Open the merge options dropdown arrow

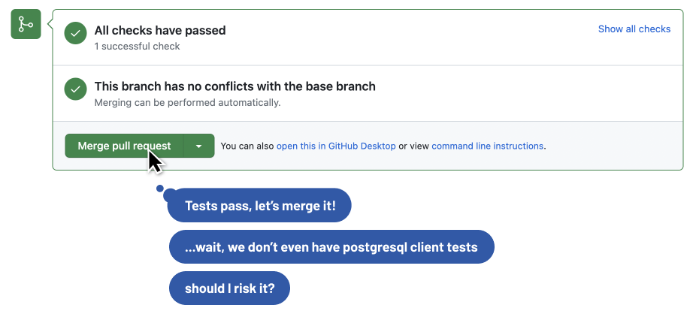[x=199, y=146]
